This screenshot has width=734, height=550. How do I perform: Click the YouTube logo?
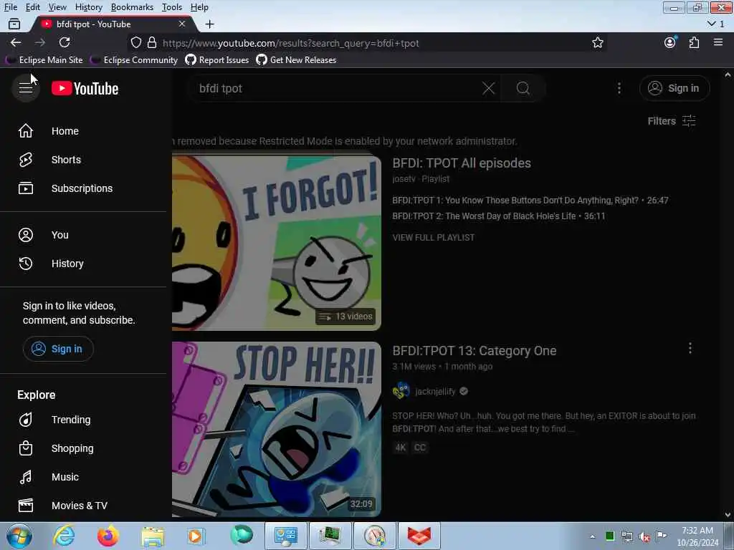click(x=85, y=88)
